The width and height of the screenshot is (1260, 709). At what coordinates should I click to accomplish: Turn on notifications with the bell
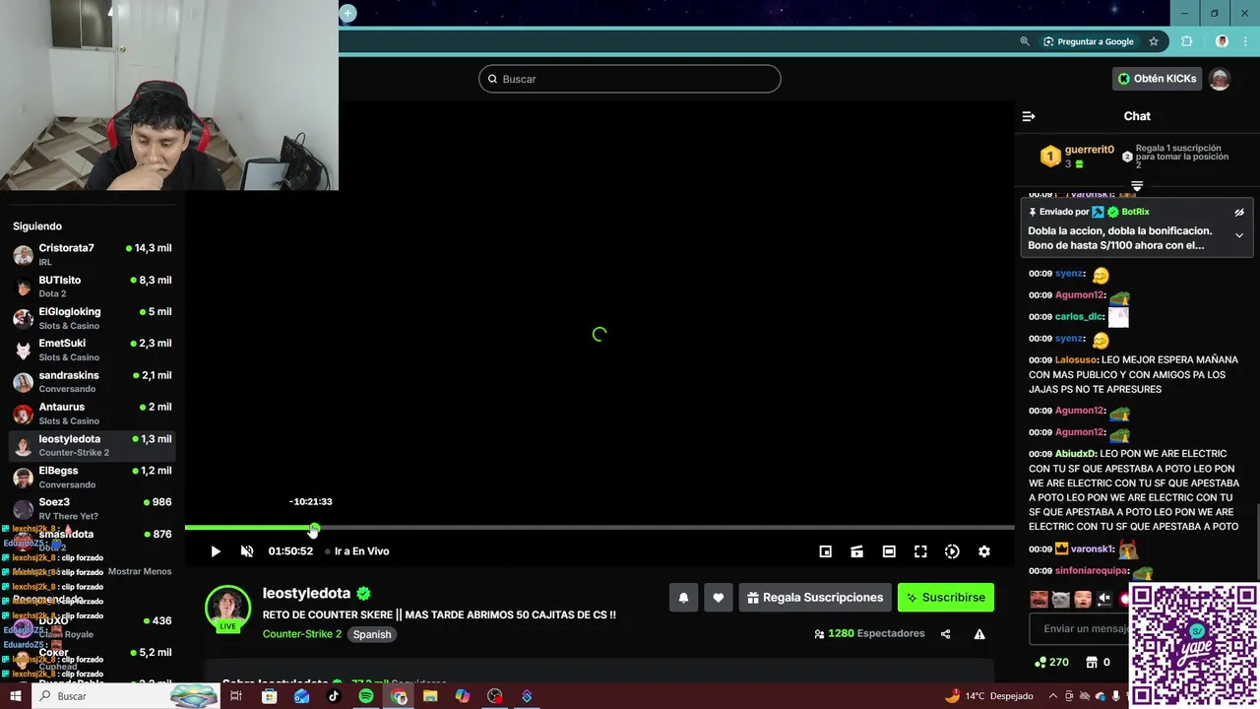(x=683, y=598)
